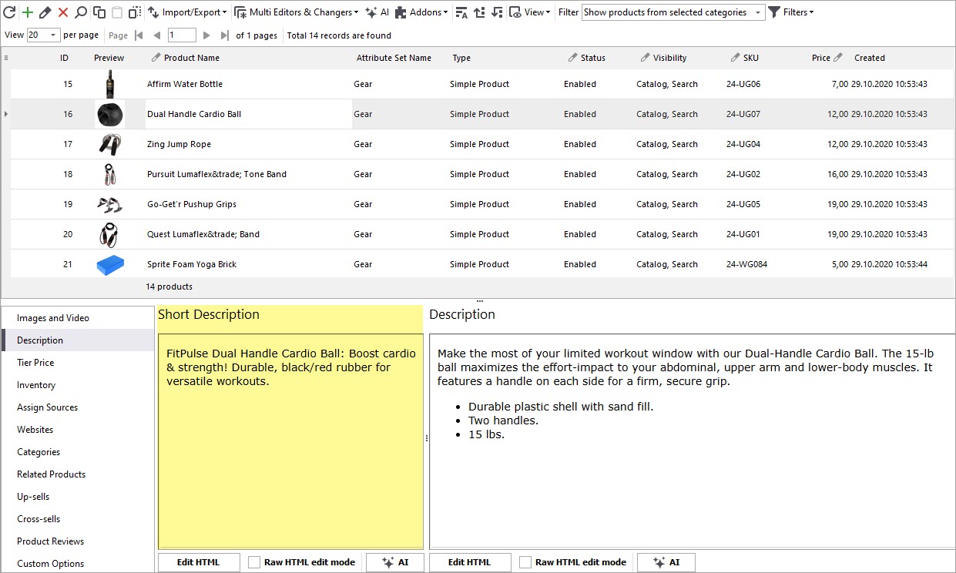Click the Refresh grid icon
Screen dimensions: 956x573
tap(10, 12)
